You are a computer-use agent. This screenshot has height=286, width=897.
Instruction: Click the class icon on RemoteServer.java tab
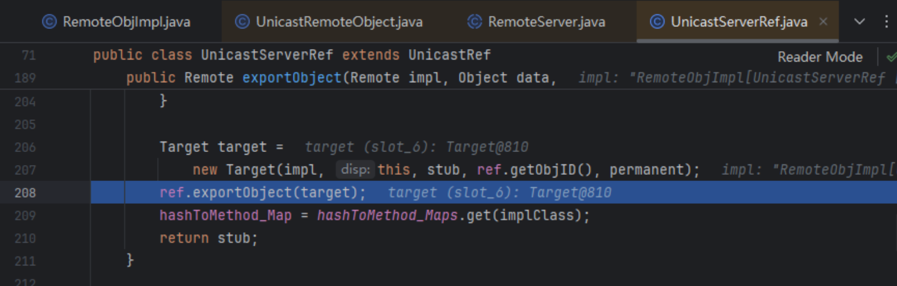[474, 21]
